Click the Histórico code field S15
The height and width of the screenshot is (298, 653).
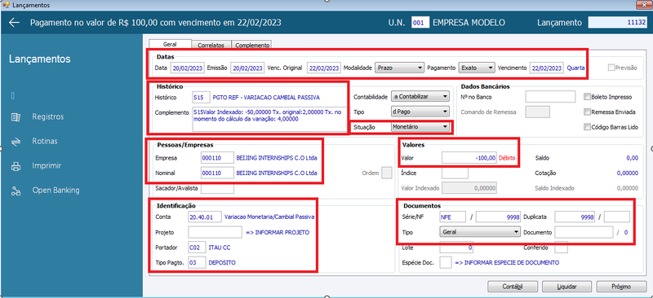pos(201,98)
